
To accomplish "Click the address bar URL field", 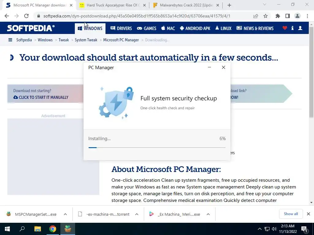I will coord(137,16).
